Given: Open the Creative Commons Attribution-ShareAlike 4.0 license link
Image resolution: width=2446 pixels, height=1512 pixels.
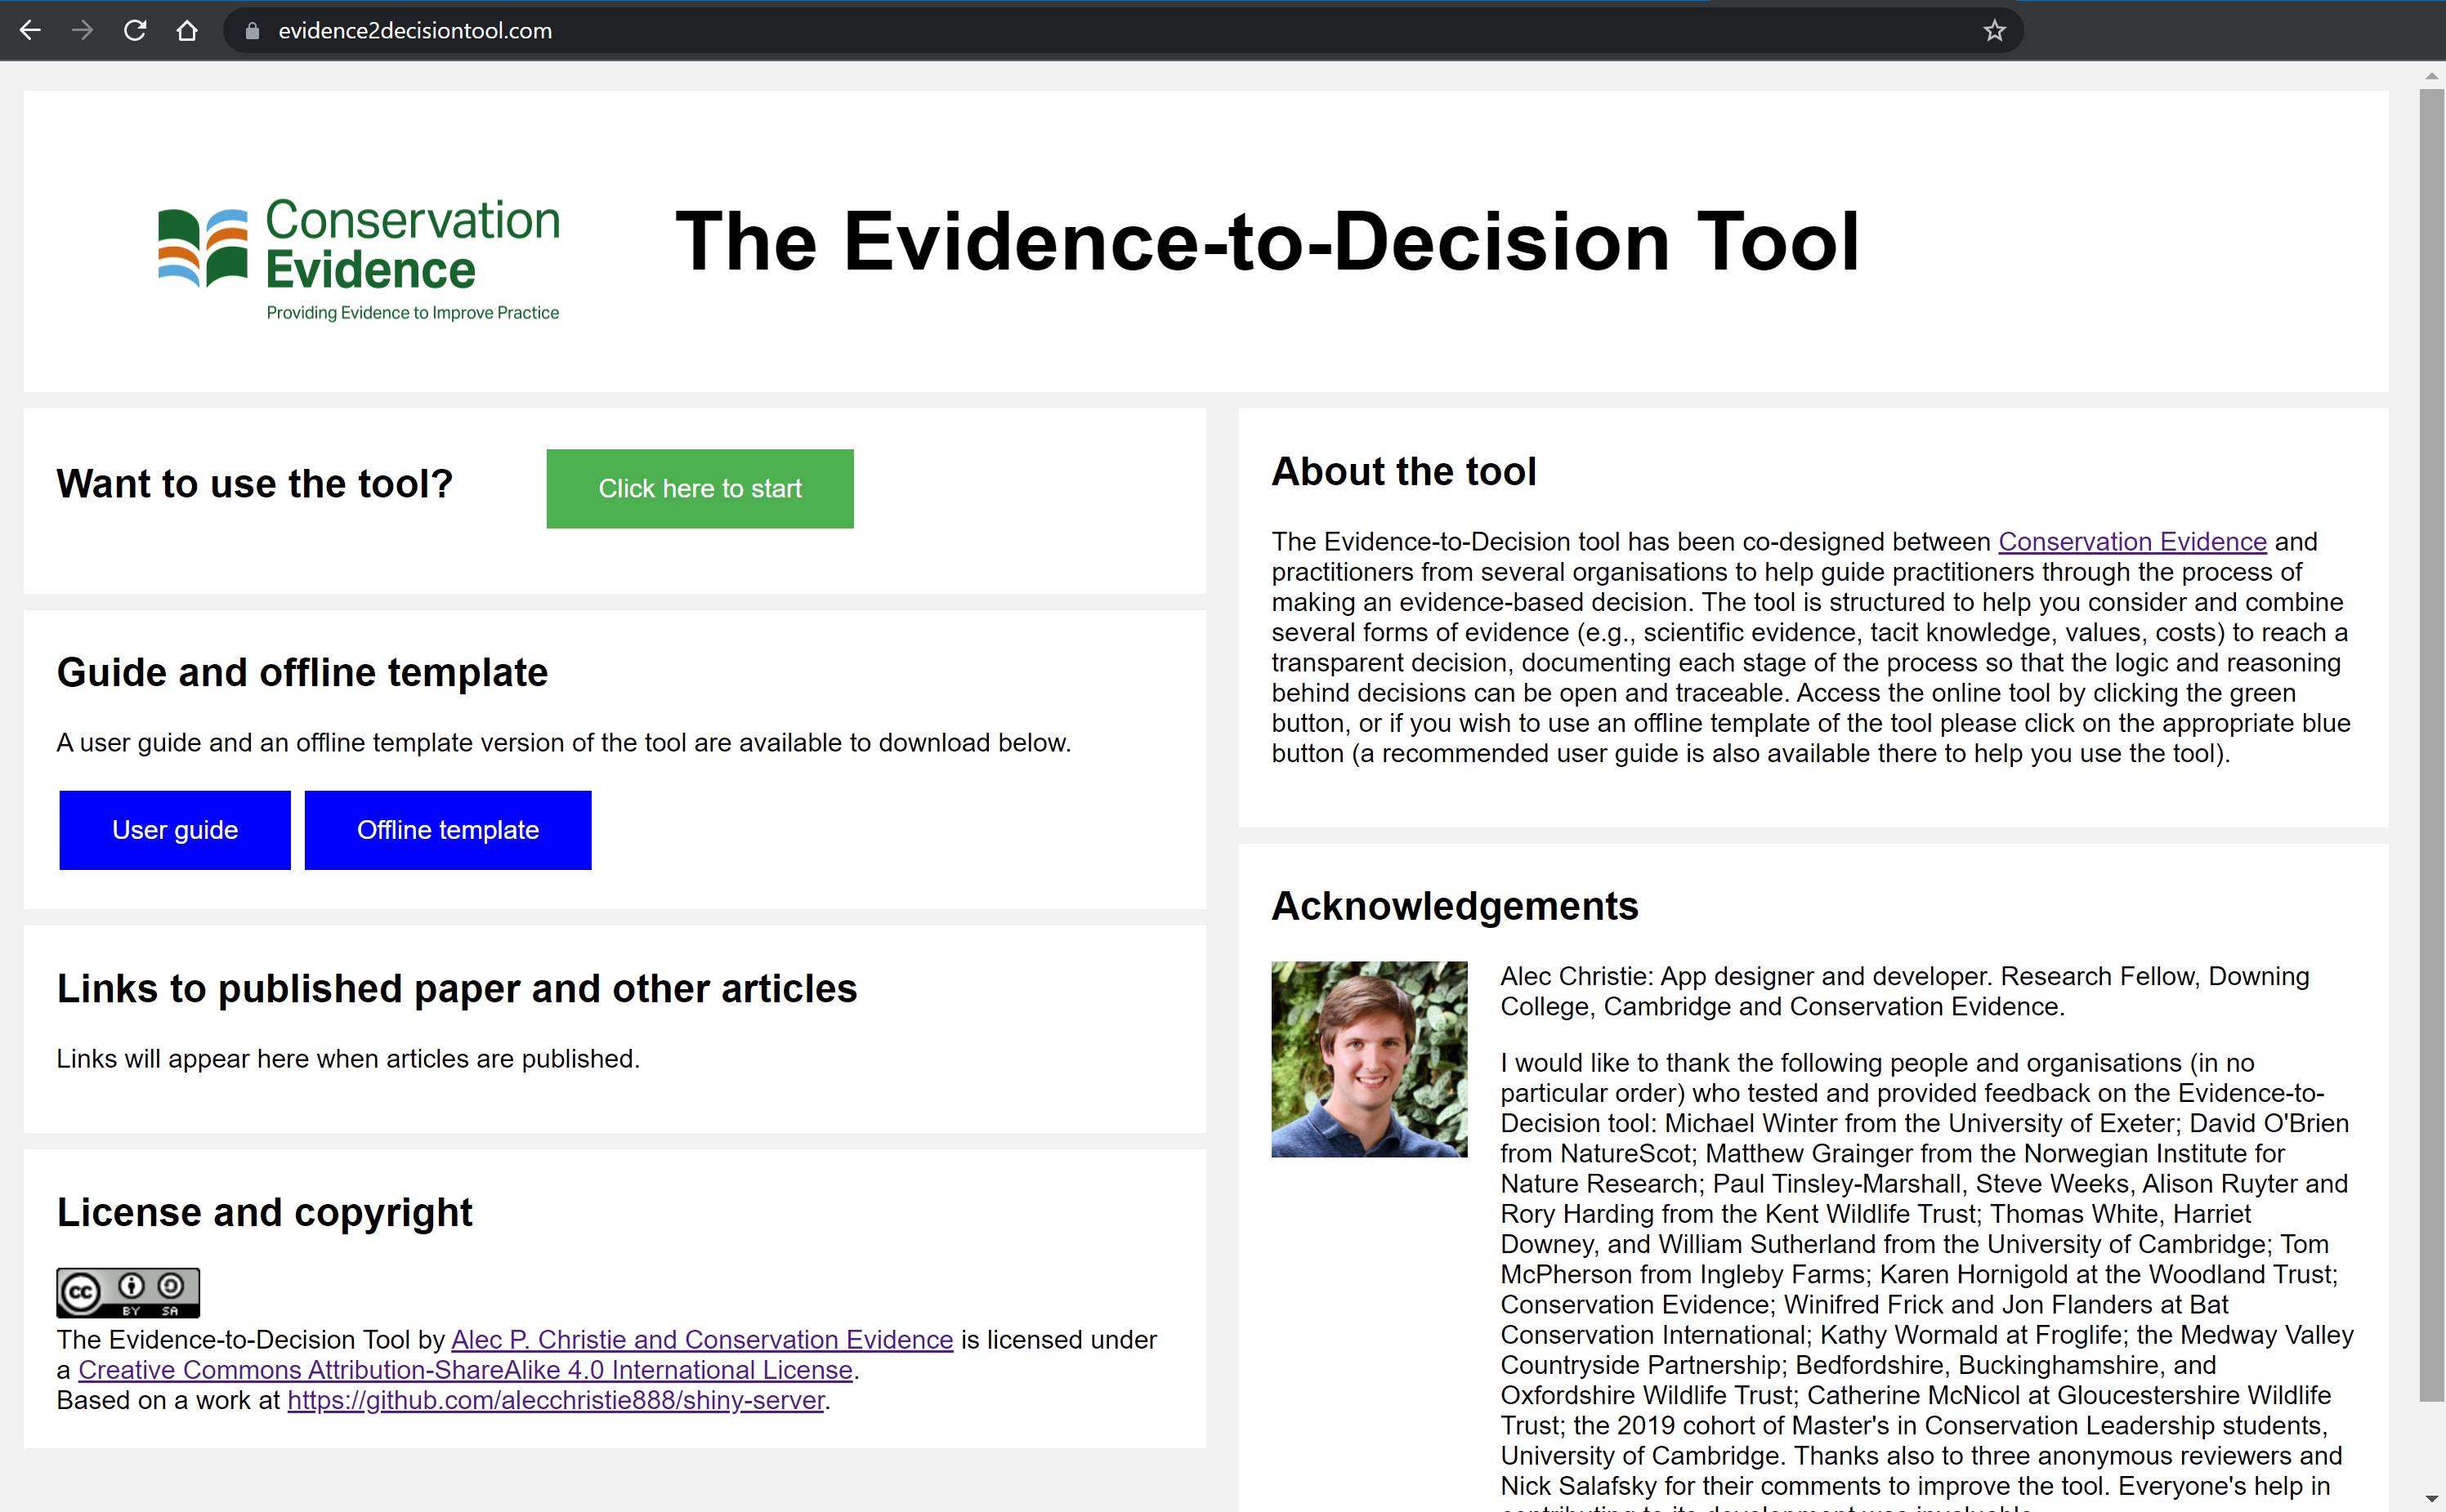Looking at the screenshot, I should (x=465, y=1369).
